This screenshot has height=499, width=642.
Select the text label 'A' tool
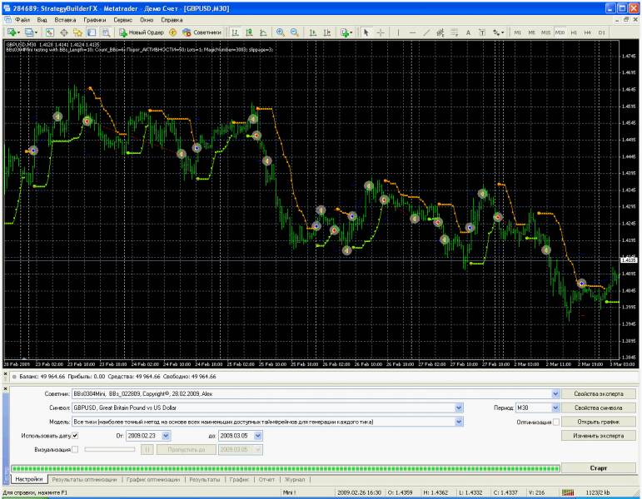[x=468, y=32]
